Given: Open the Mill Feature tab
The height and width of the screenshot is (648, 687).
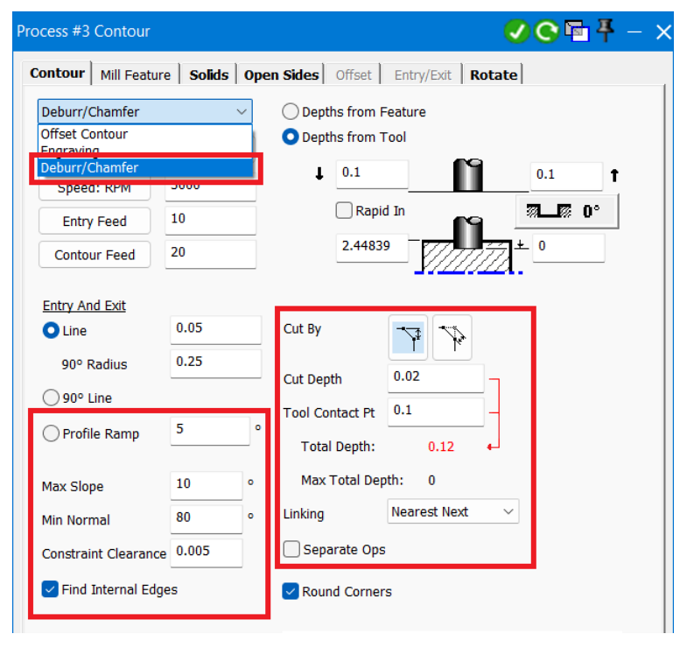Looking at the screenshot, I should click(x=136, y=75).
